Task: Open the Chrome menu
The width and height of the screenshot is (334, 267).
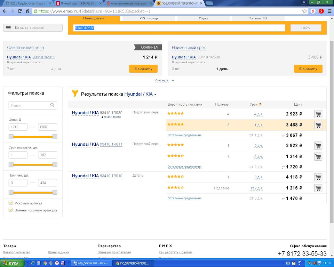Action: [329, 11]
